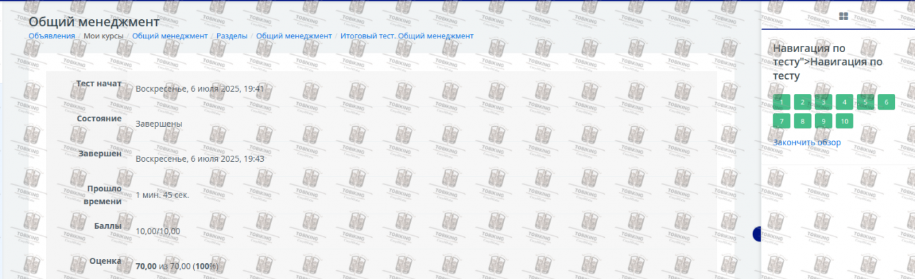Click the Баллы label
Viewport: 915px width, 279px height.
point(108,225)
